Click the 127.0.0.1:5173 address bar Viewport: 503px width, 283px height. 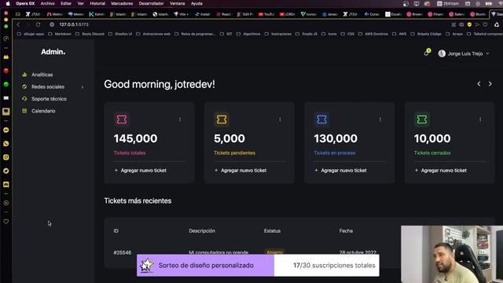pos(74,24)
